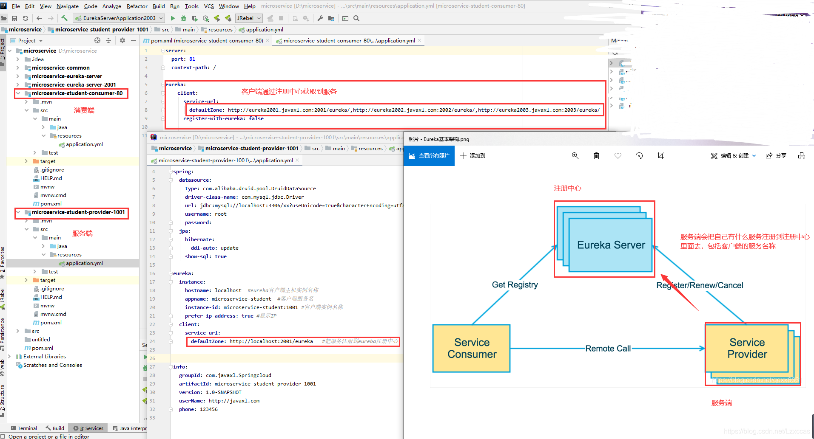
Task: Click the Build project hammer icon
Action: [x=64, y=18]
